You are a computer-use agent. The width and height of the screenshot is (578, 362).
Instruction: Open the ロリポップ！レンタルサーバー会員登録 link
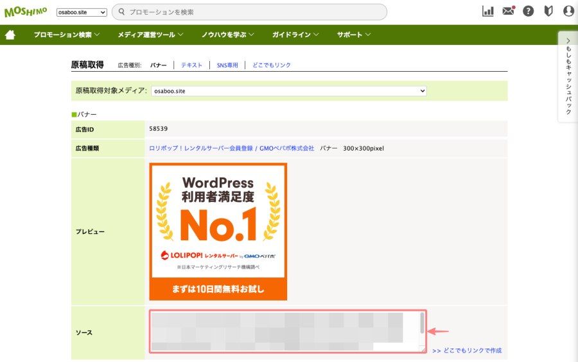pos(231,148)
